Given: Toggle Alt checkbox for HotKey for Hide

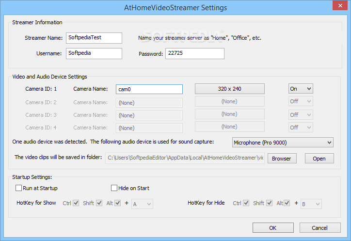Looking at the screenshot, I should [287, 203].
